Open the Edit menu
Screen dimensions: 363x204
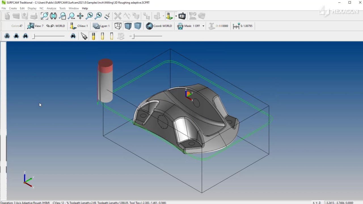click(x=22, y=8)
